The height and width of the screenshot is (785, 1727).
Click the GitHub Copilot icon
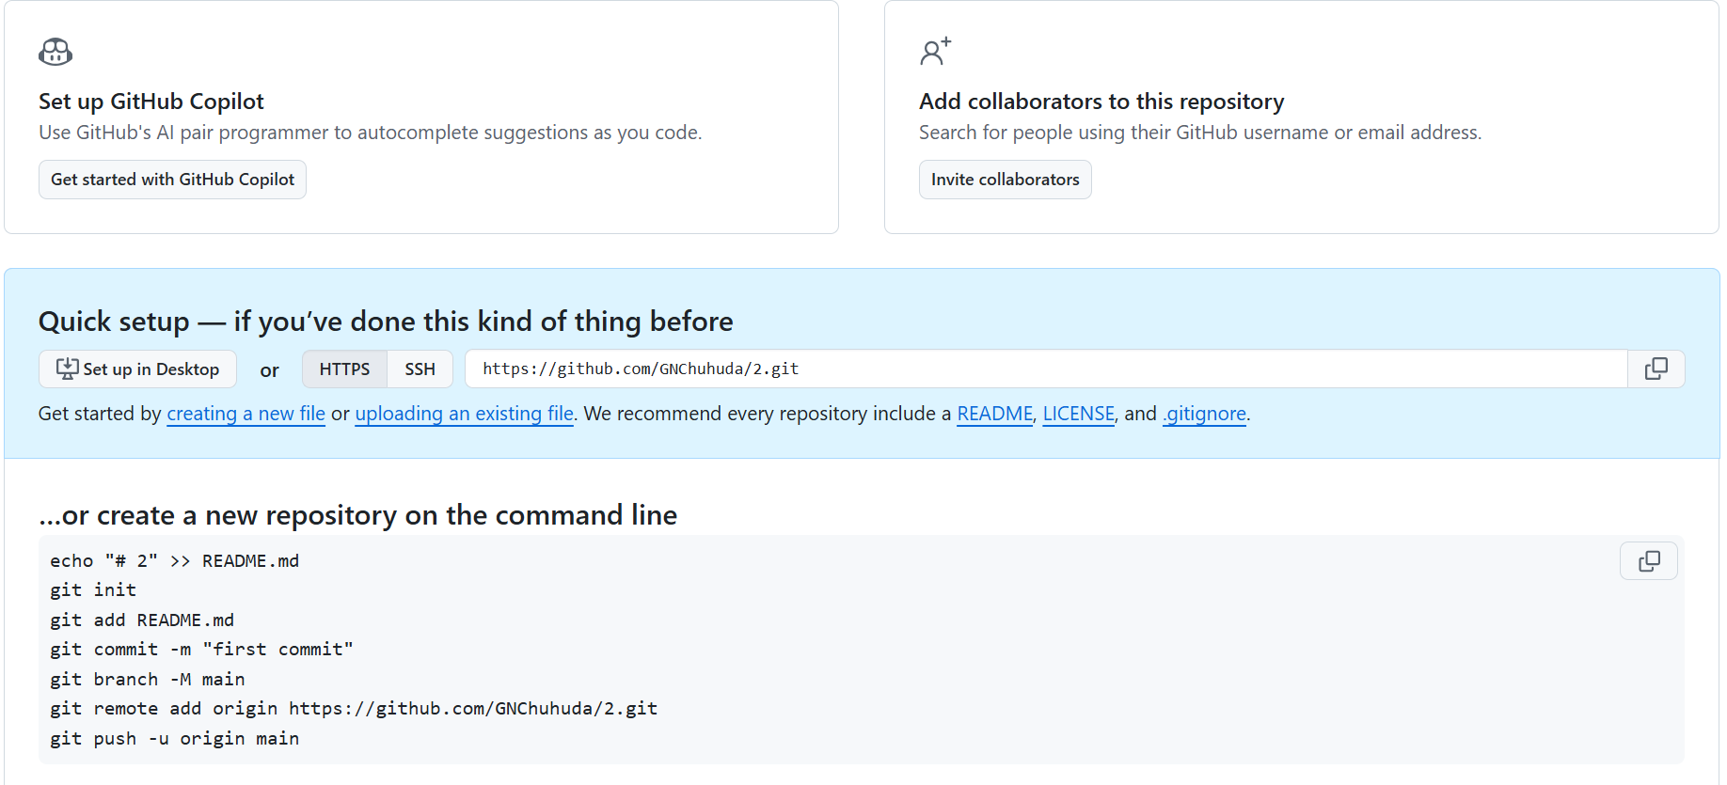click(x=55, y=52)
